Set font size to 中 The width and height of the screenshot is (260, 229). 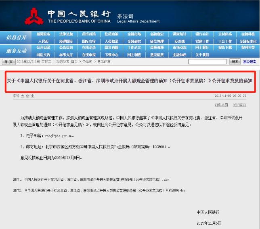(x=27, y=96)
